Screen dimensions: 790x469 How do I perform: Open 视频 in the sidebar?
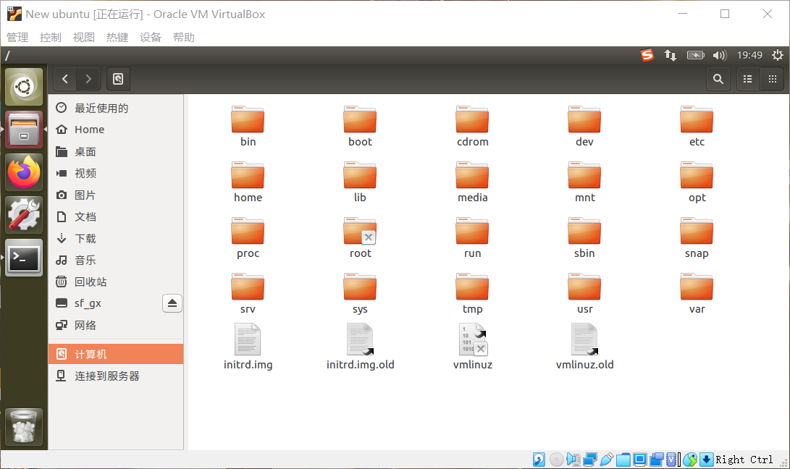(x=116, y=173)
